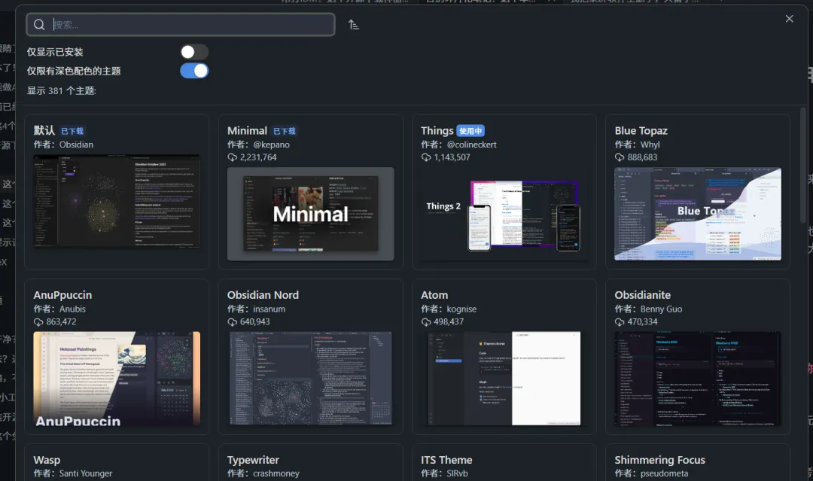Open the Things theme title

tap(437, 131)
